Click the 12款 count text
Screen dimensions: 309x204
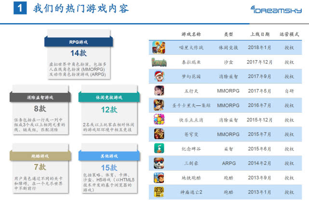coord(109,110)
